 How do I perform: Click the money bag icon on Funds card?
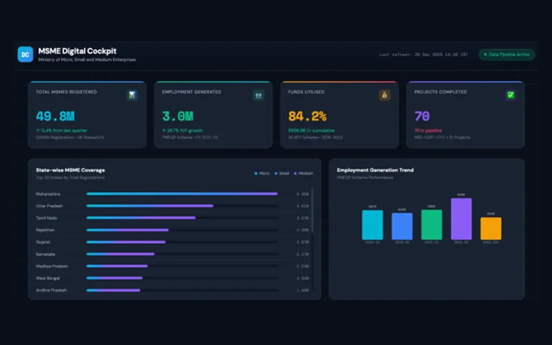[x=384, y=95]
